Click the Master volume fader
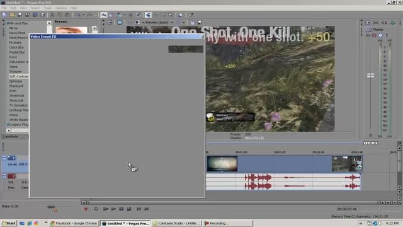This screenshot has height=227, width=403. [x=371, y=76]
